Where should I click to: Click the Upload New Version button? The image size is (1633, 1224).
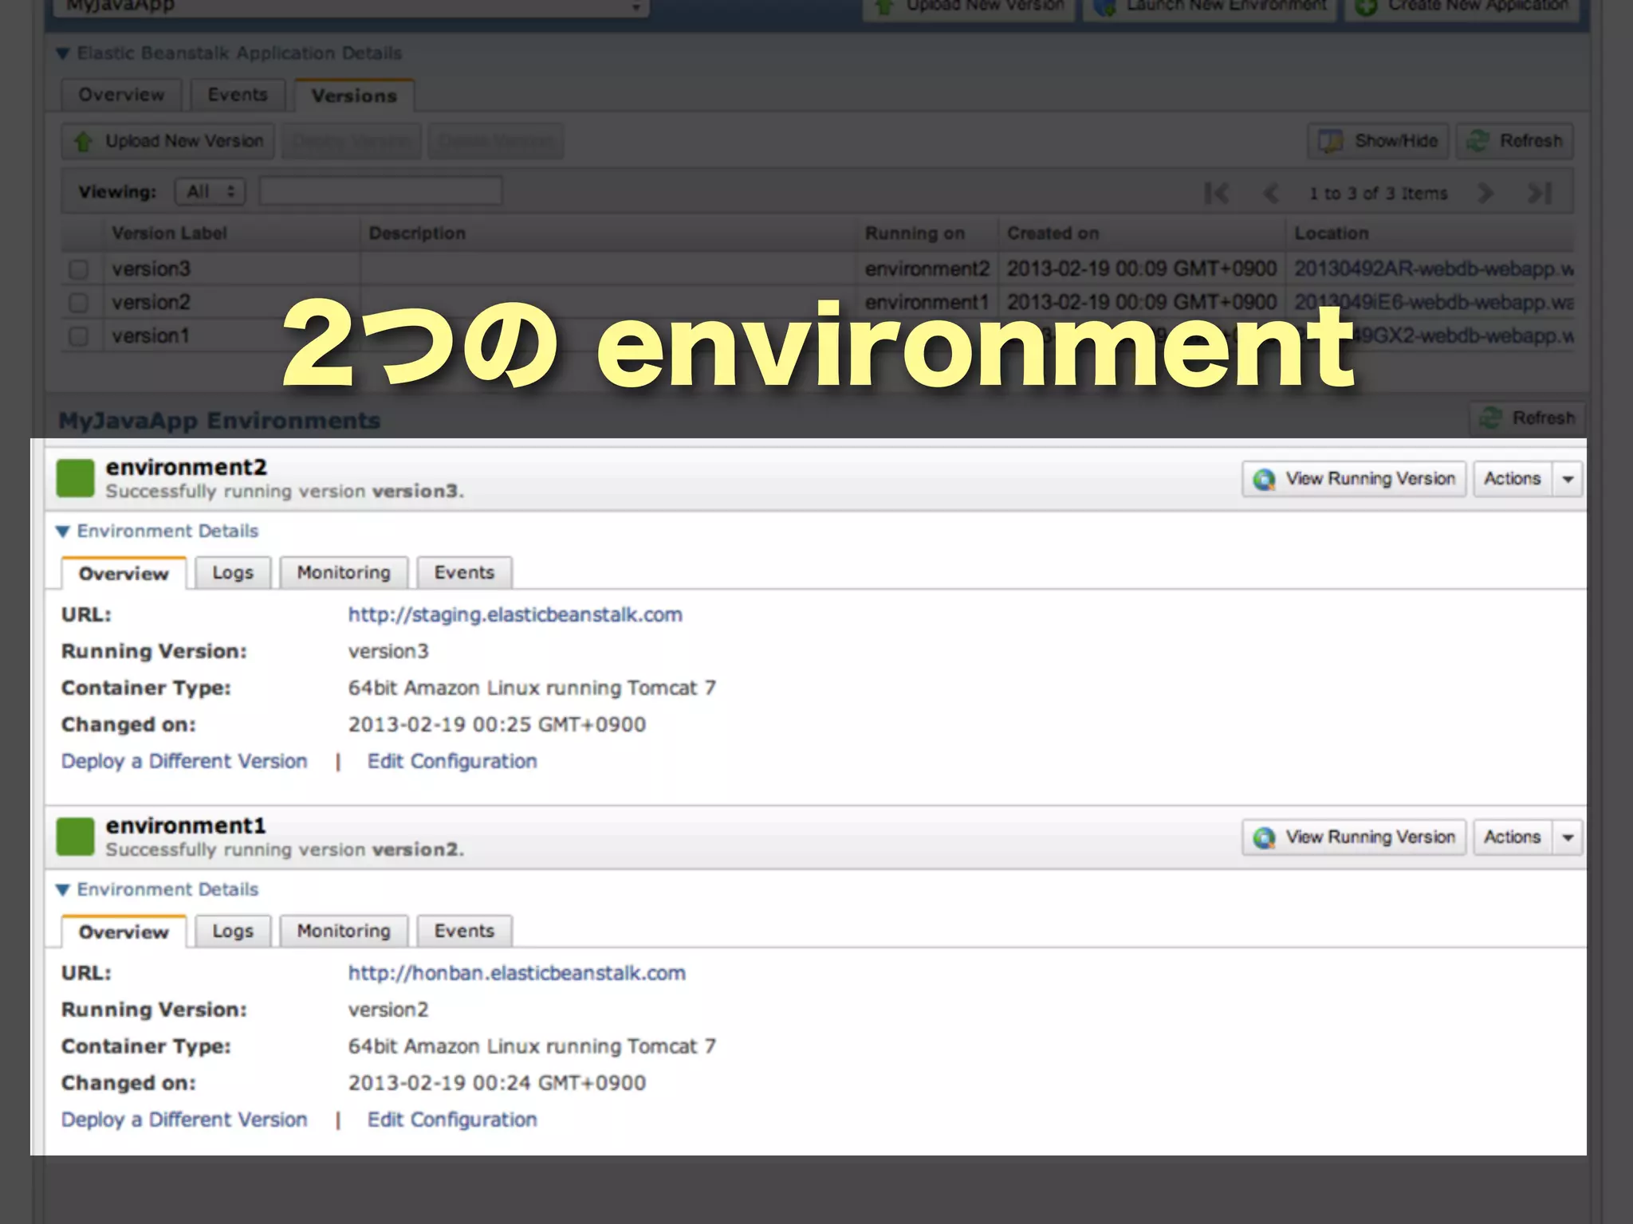pos(168,141)
